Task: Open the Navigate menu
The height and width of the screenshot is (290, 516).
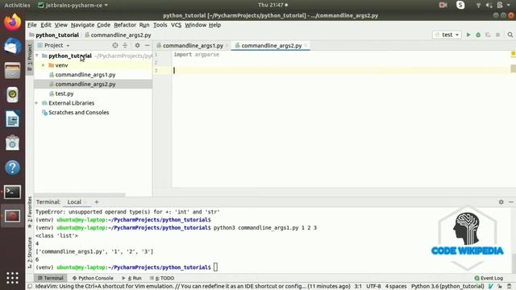Action: pyautogui.click(x=82, y=25)
